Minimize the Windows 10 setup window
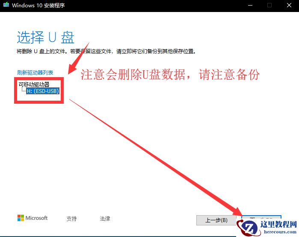 coord(250,5)
